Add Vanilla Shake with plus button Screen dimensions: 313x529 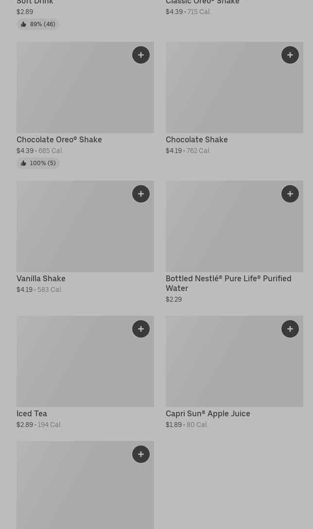(x=141, y=194)
